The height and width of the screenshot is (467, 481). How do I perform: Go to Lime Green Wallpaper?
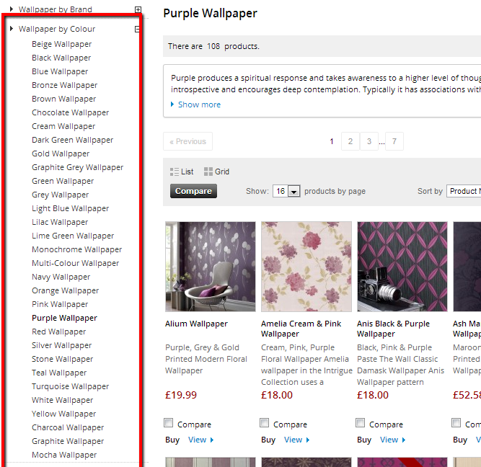tap(73, 236)
